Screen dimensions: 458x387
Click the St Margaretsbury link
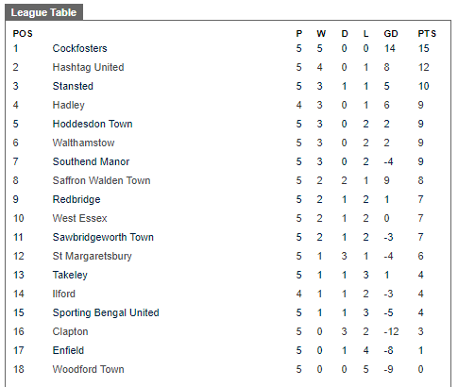[92, 256]
